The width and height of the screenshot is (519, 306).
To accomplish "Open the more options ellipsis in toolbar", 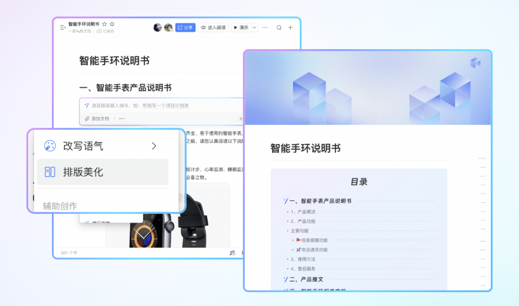I will click(x=265, y=27).
